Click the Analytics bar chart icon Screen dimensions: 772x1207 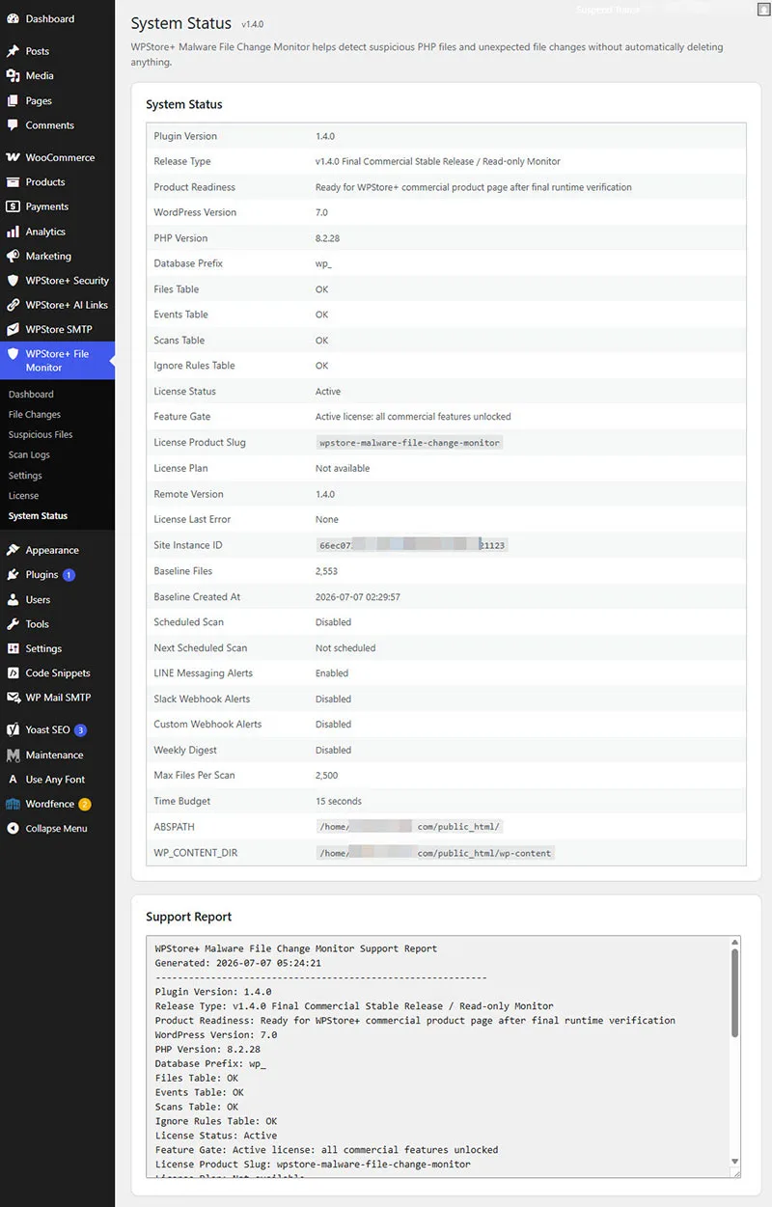tap(13, 232)
